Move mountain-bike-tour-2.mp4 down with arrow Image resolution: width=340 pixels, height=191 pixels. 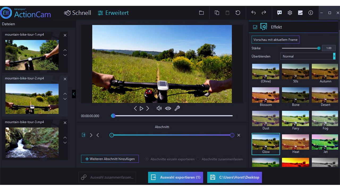click(65, 99)
